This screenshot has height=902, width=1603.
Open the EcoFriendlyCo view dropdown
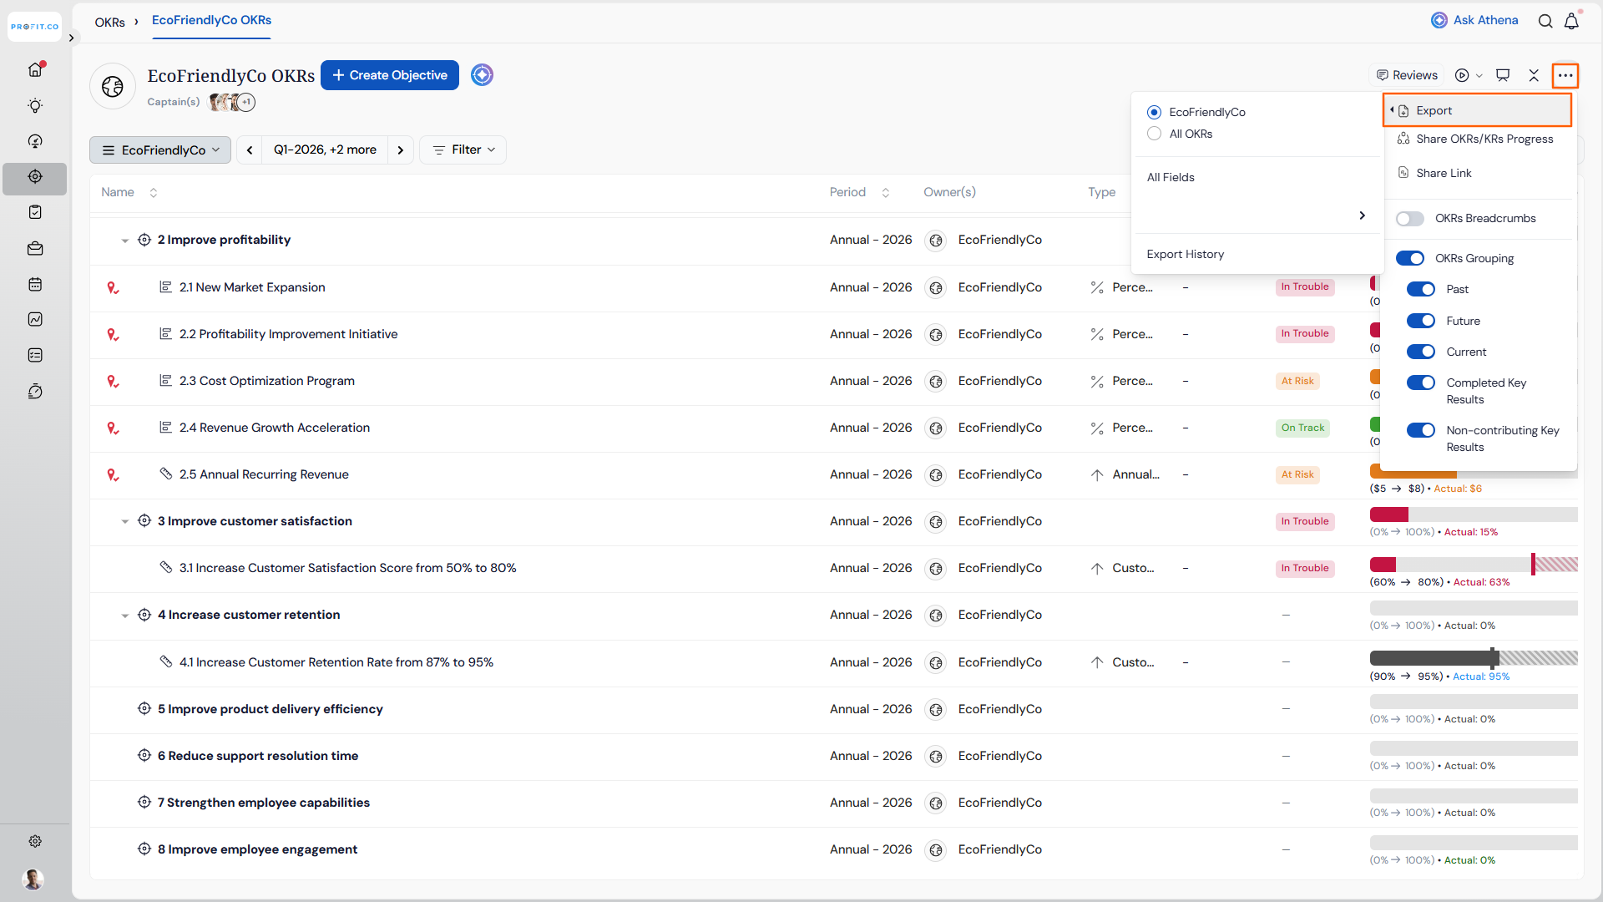click(160, 149)
